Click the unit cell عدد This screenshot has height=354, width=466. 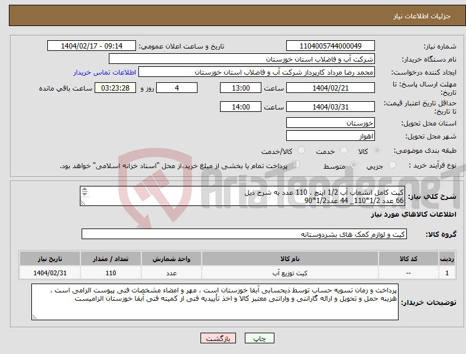pyautogui.click(x=171, y=273)
